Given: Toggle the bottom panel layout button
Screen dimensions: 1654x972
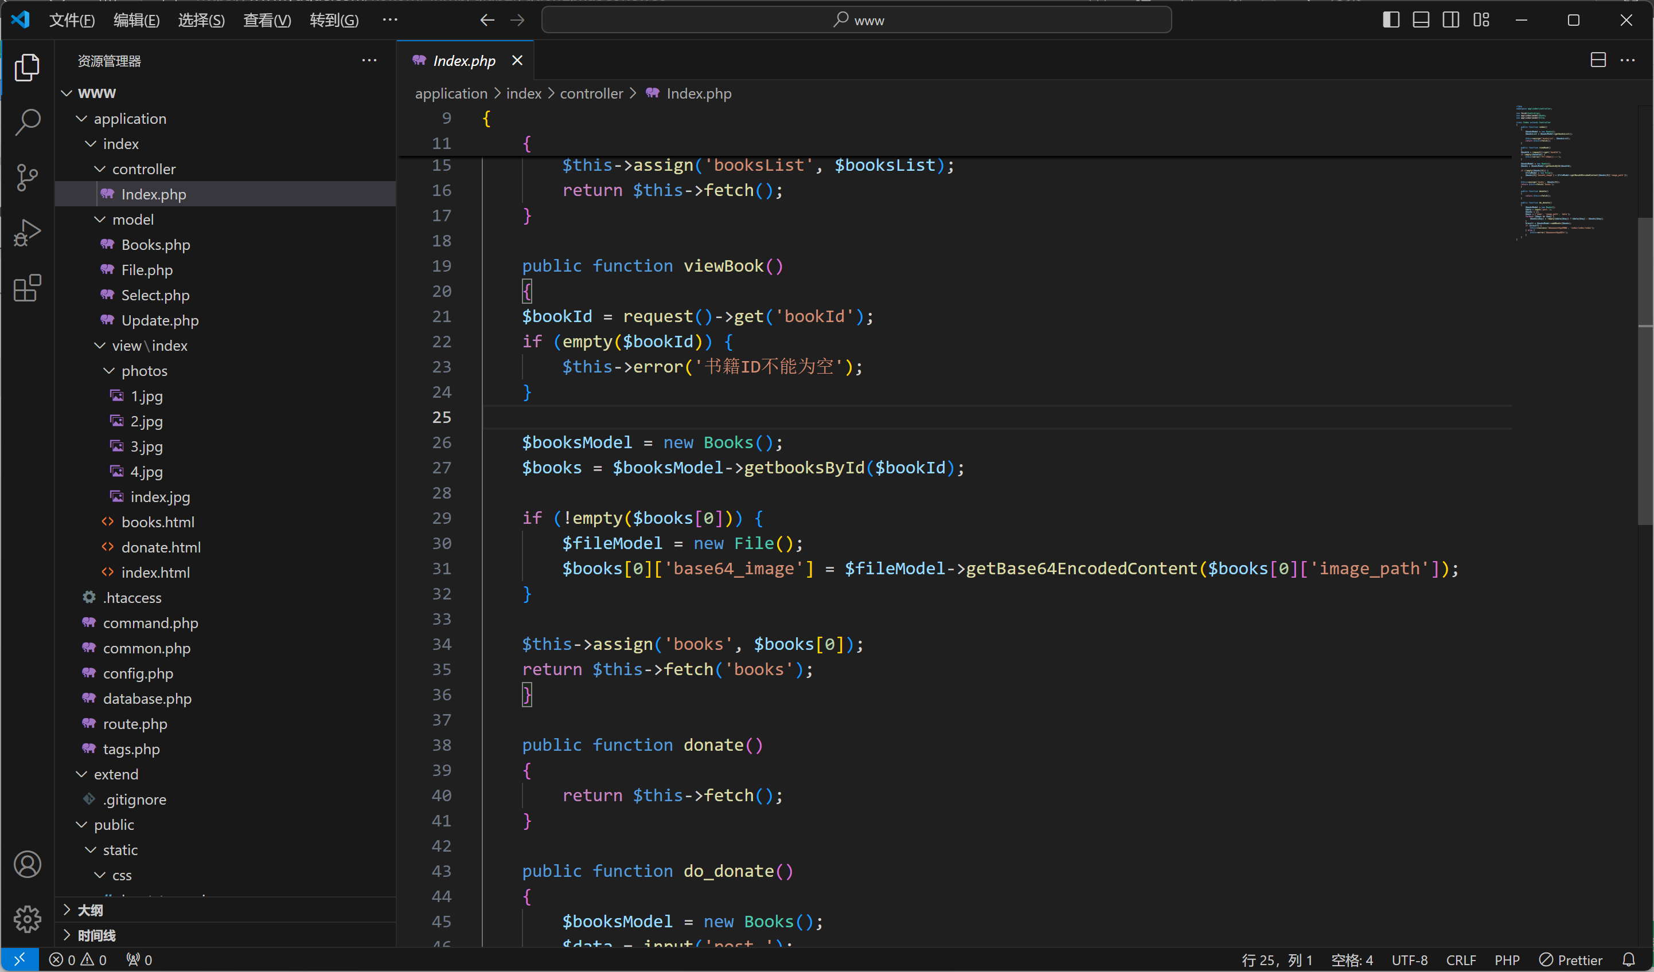Looking at the screenshot, I should point(1421,20).
